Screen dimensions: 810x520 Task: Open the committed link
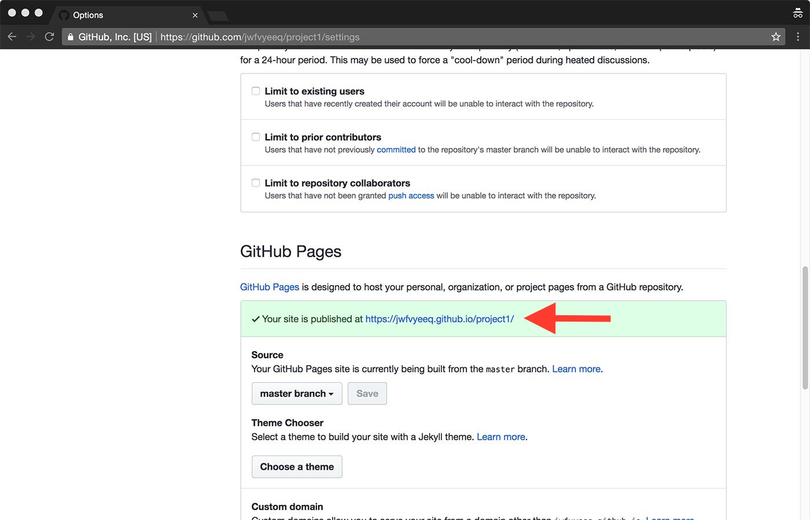(x=396, y=150)
